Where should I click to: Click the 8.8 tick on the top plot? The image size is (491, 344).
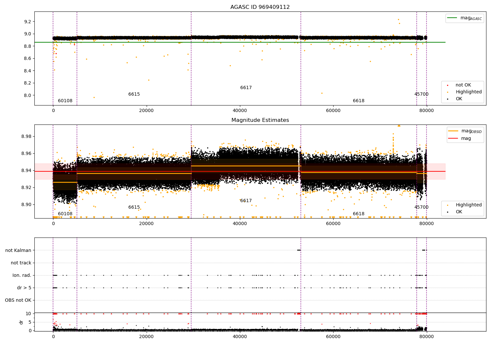pos(27,46)
